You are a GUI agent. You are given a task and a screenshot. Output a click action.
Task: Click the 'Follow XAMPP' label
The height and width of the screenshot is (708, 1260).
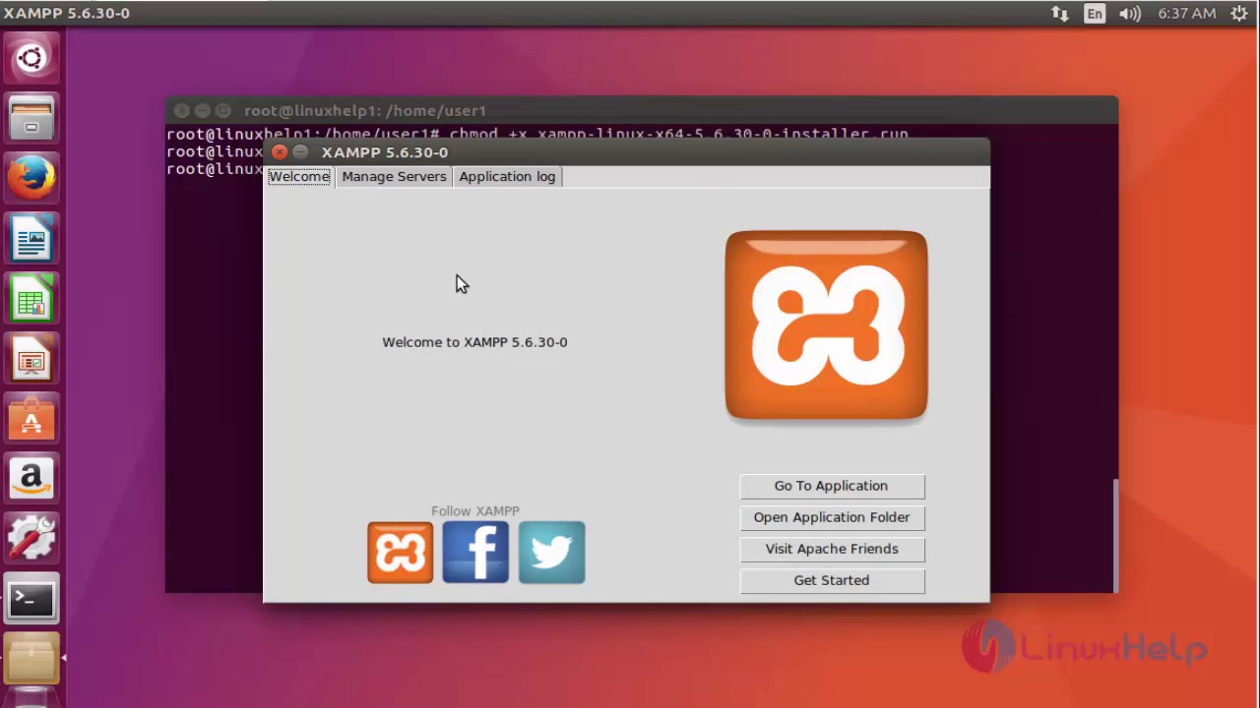(x=474, y=510)
